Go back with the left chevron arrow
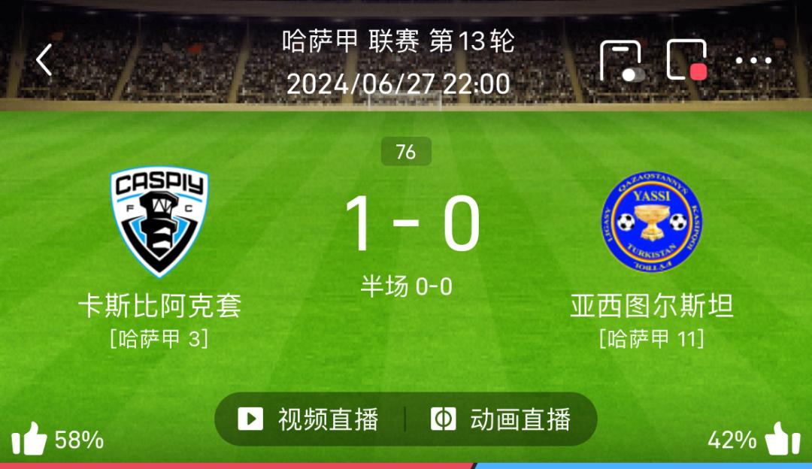The image size is (812, 469). coord(44,59)
